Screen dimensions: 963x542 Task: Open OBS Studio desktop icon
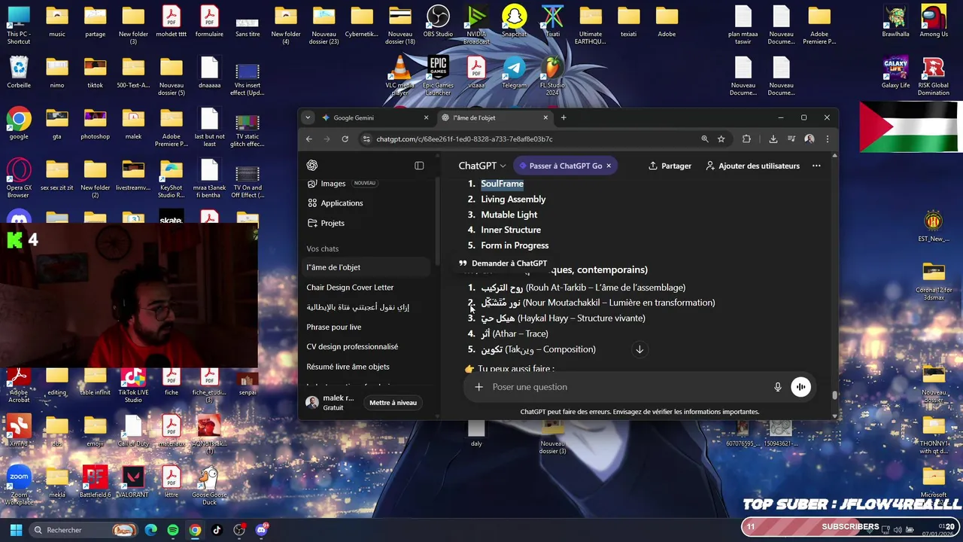coord(438,21)
